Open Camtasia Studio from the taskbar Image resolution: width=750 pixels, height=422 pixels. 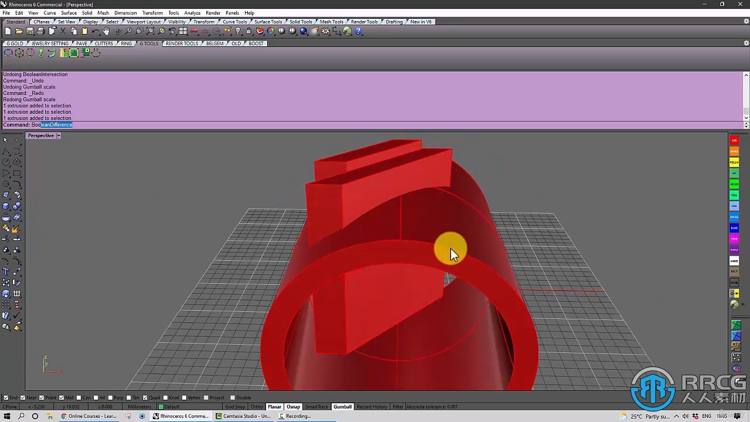244,416
